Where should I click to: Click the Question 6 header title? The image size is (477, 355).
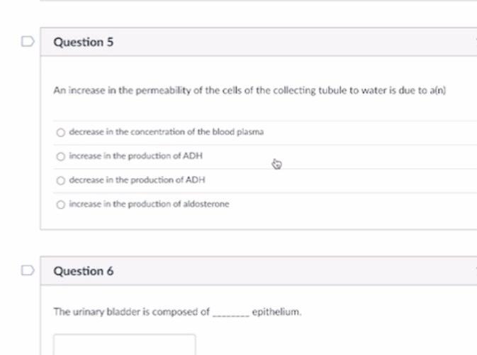coord(84,272)
